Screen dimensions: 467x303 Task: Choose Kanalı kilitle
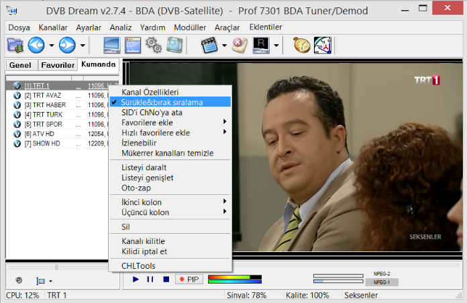point(170,241)
